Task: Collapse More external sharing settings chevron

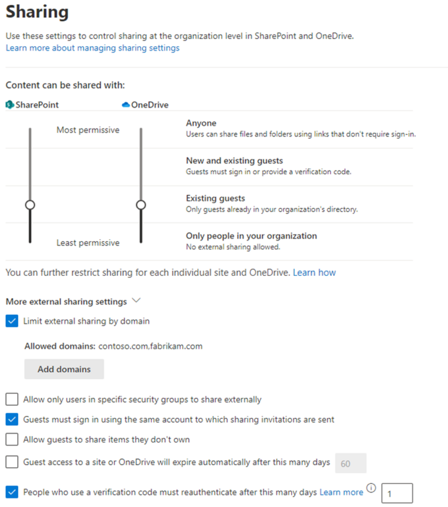Action: click(x=136, y=301)
